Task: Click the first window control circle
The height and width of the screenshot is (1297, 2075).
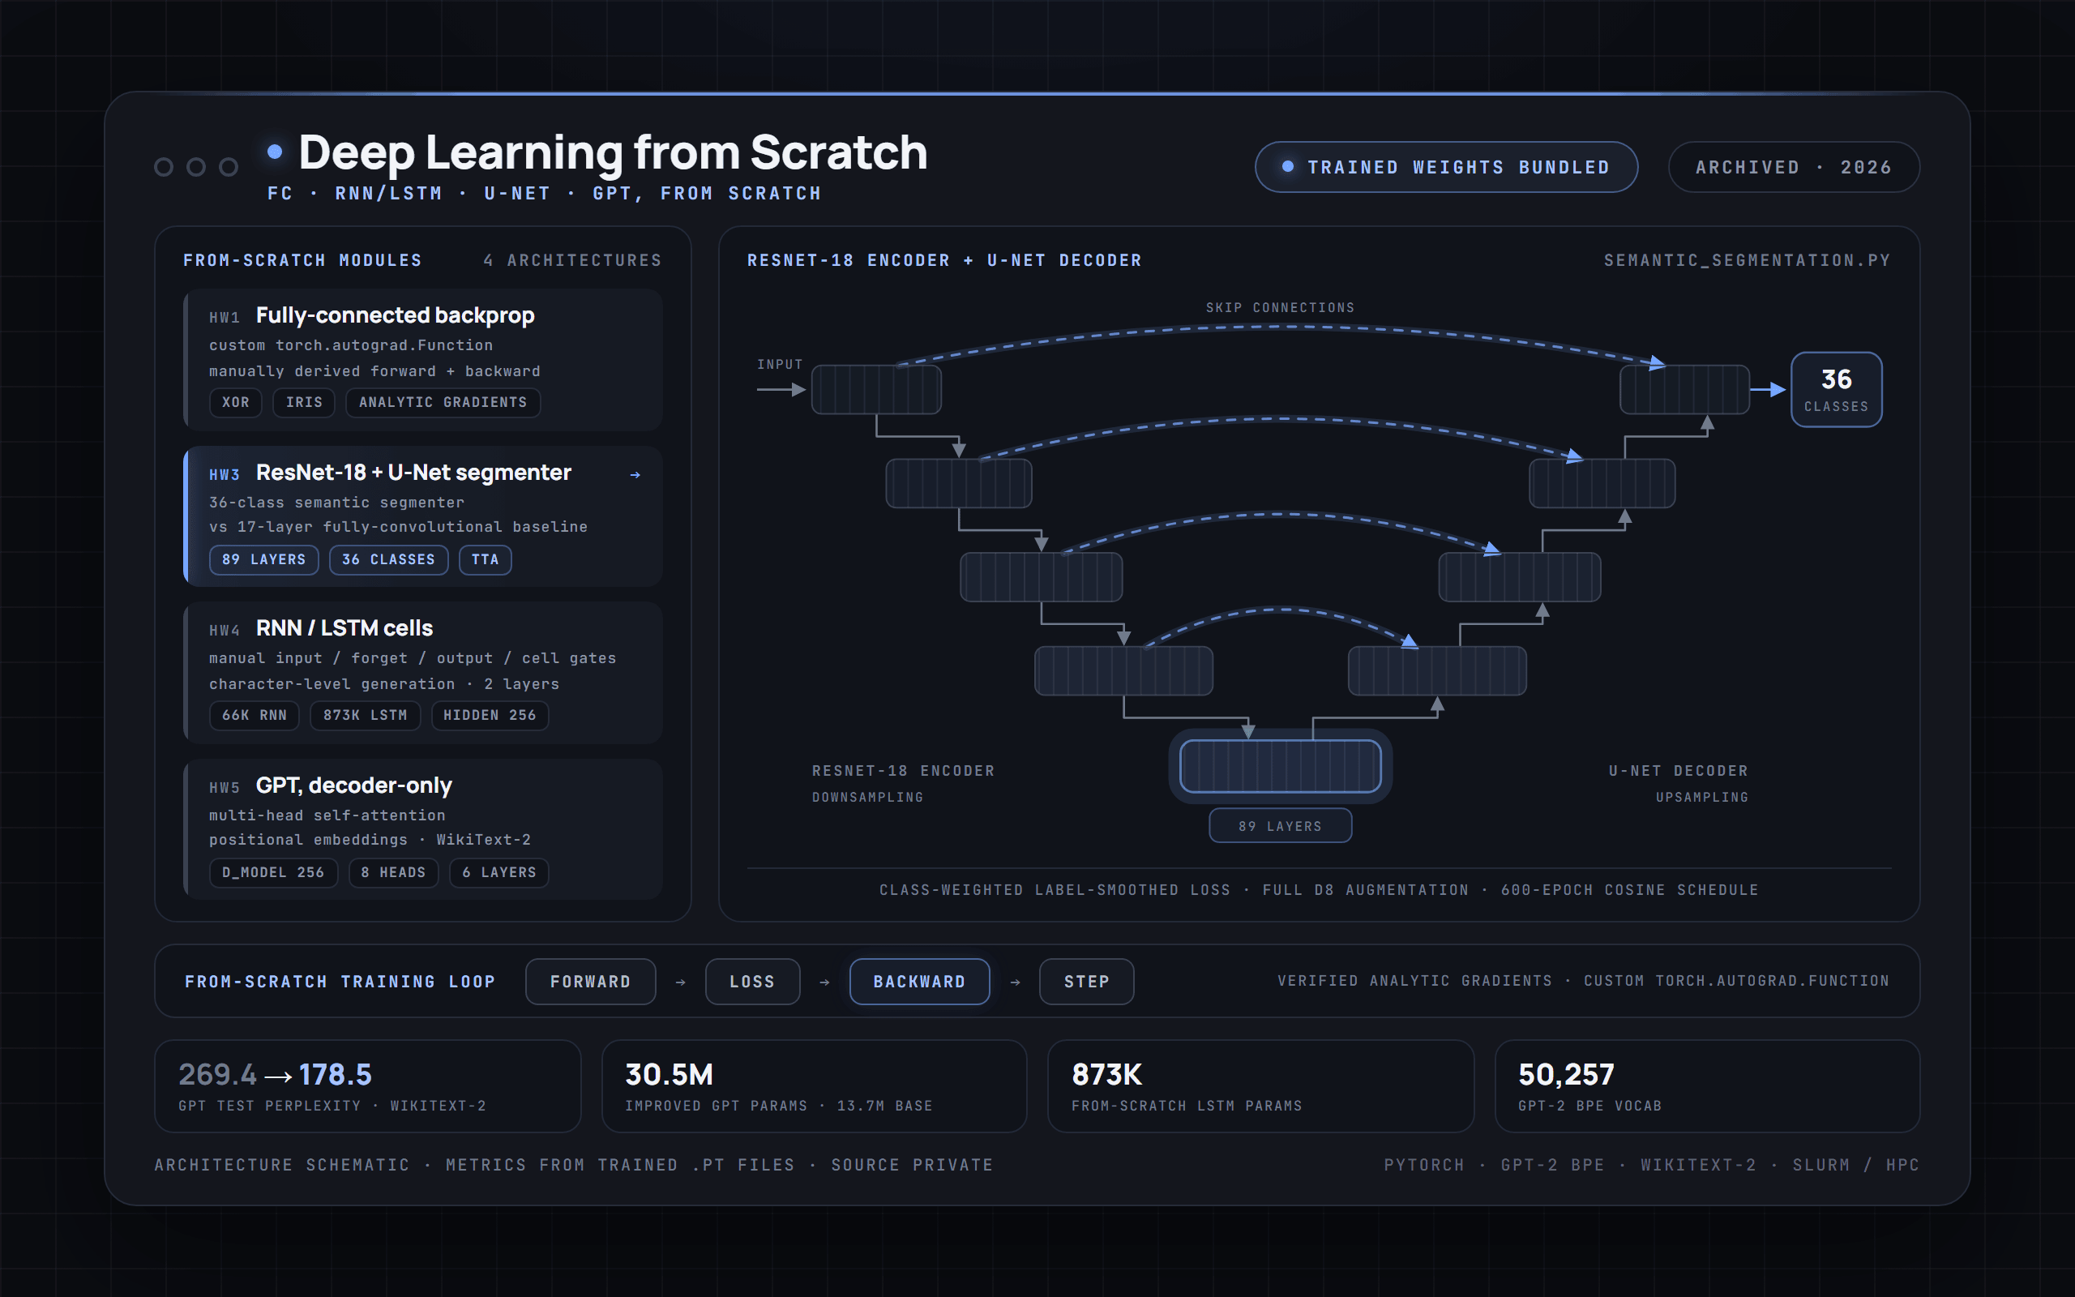Action: (164, 167)
